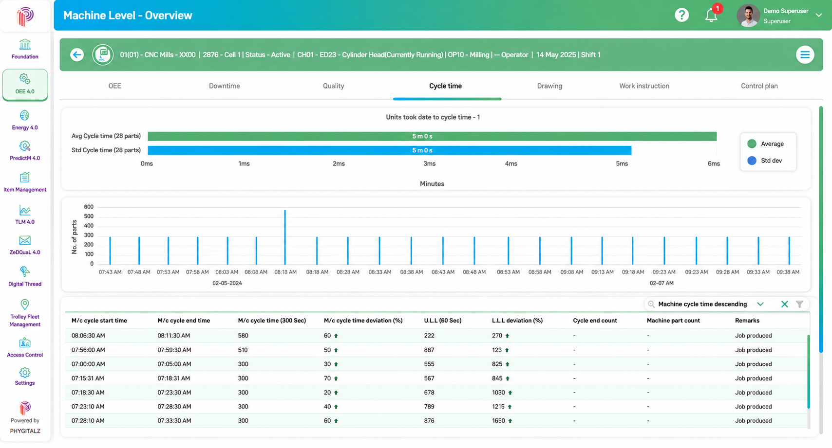This screenshot has width=832, height=448.
Task: Open Energy 4.0 from the sidebar
Action: pos(25,120)
